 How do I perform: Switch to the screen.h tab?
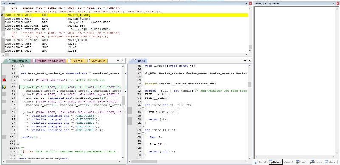click(x=76, y=61)
